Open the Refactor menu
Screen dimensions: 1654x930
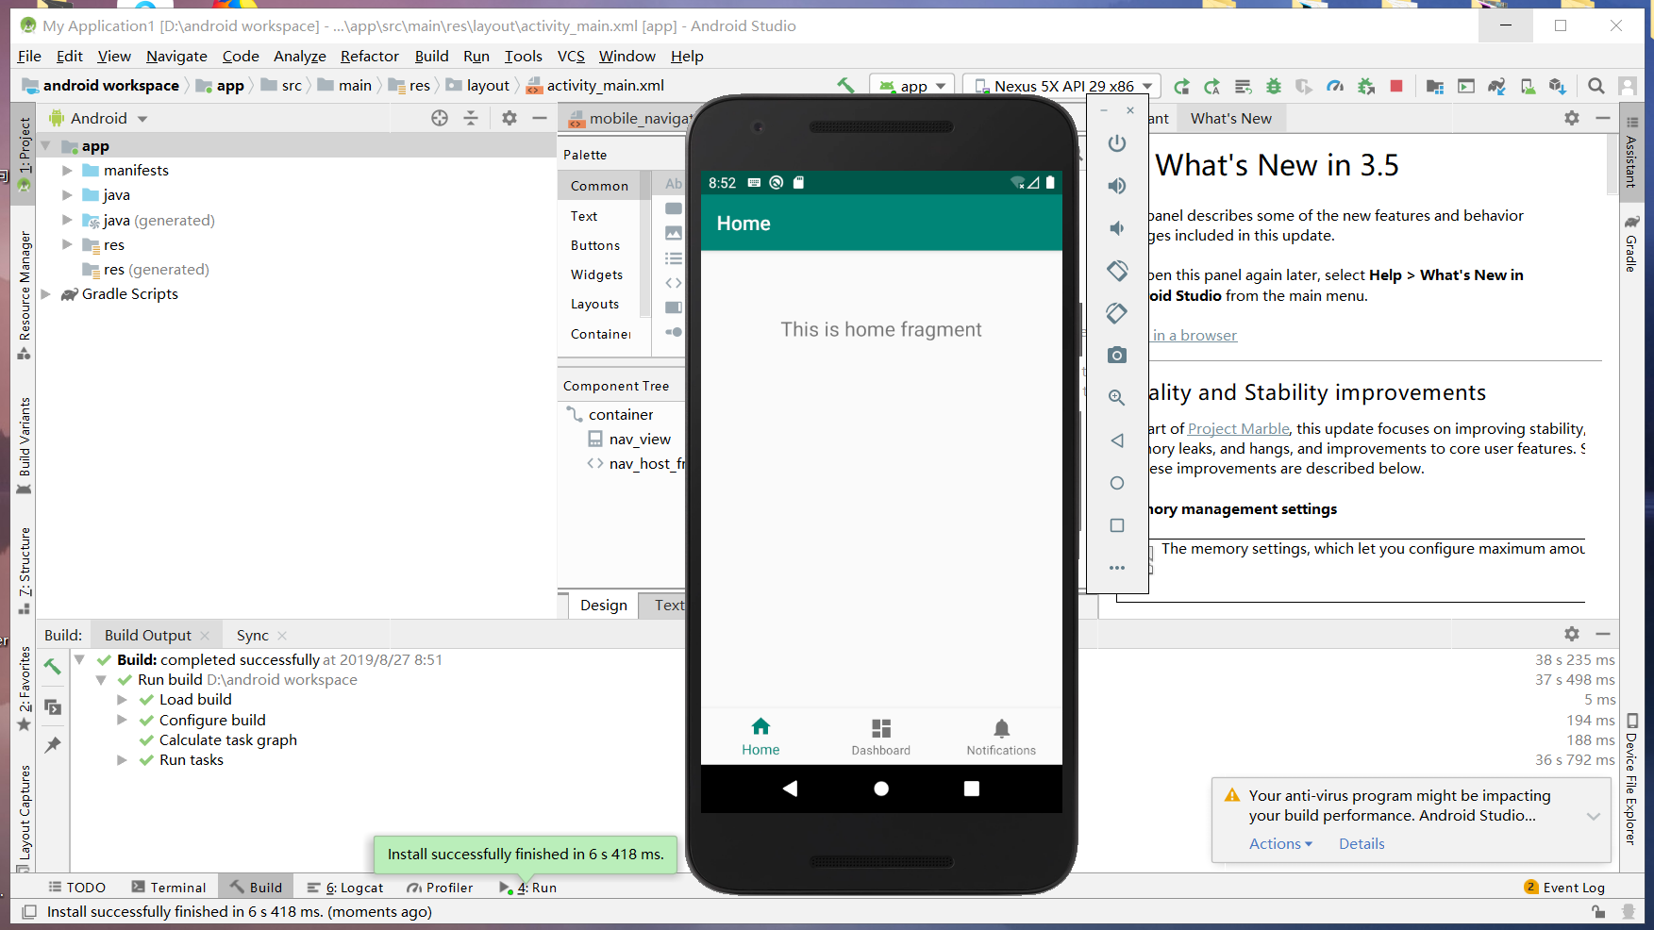pyautogui.click(x=369, y=56)
